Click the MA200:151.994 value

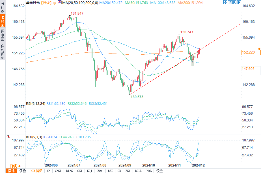(x=190, y=3)
